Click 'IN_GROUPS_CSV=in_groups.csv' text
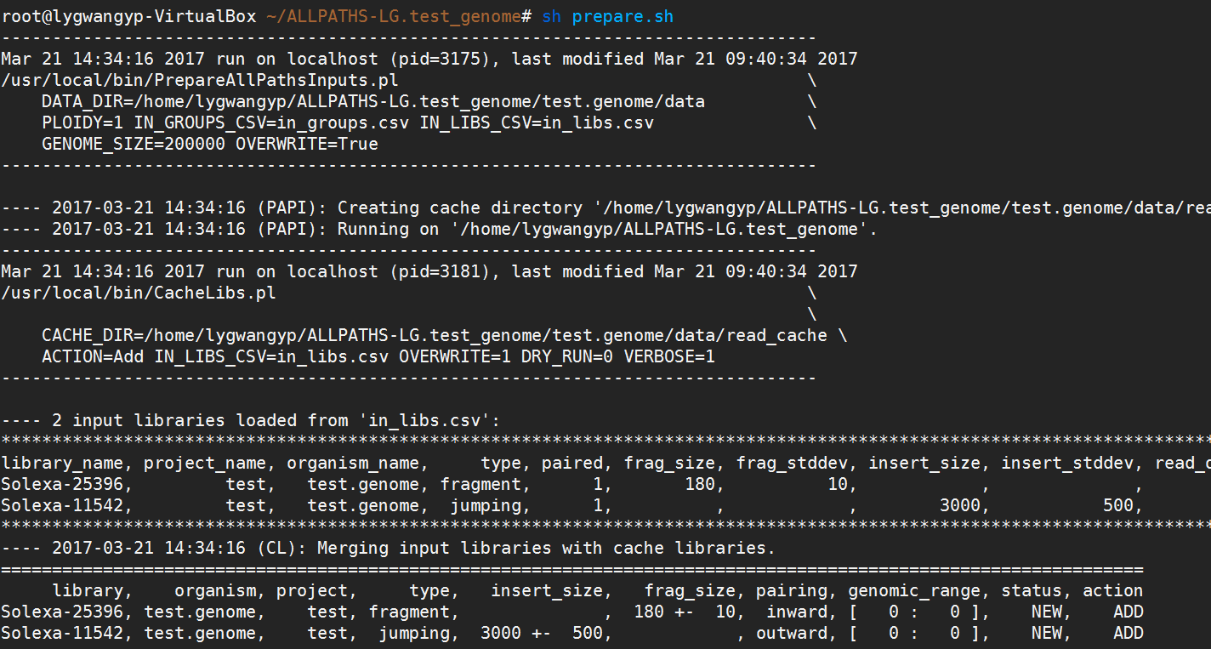Viewport: 1211px width, 649px height. [x=271, y=123]
